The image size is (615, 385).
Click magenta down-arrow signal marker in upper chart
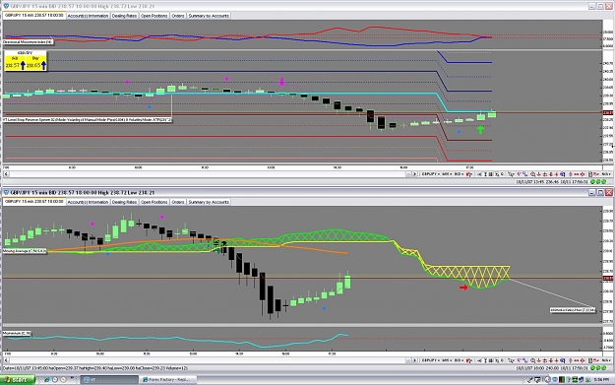pyautogui.click(x=282, y=82)
